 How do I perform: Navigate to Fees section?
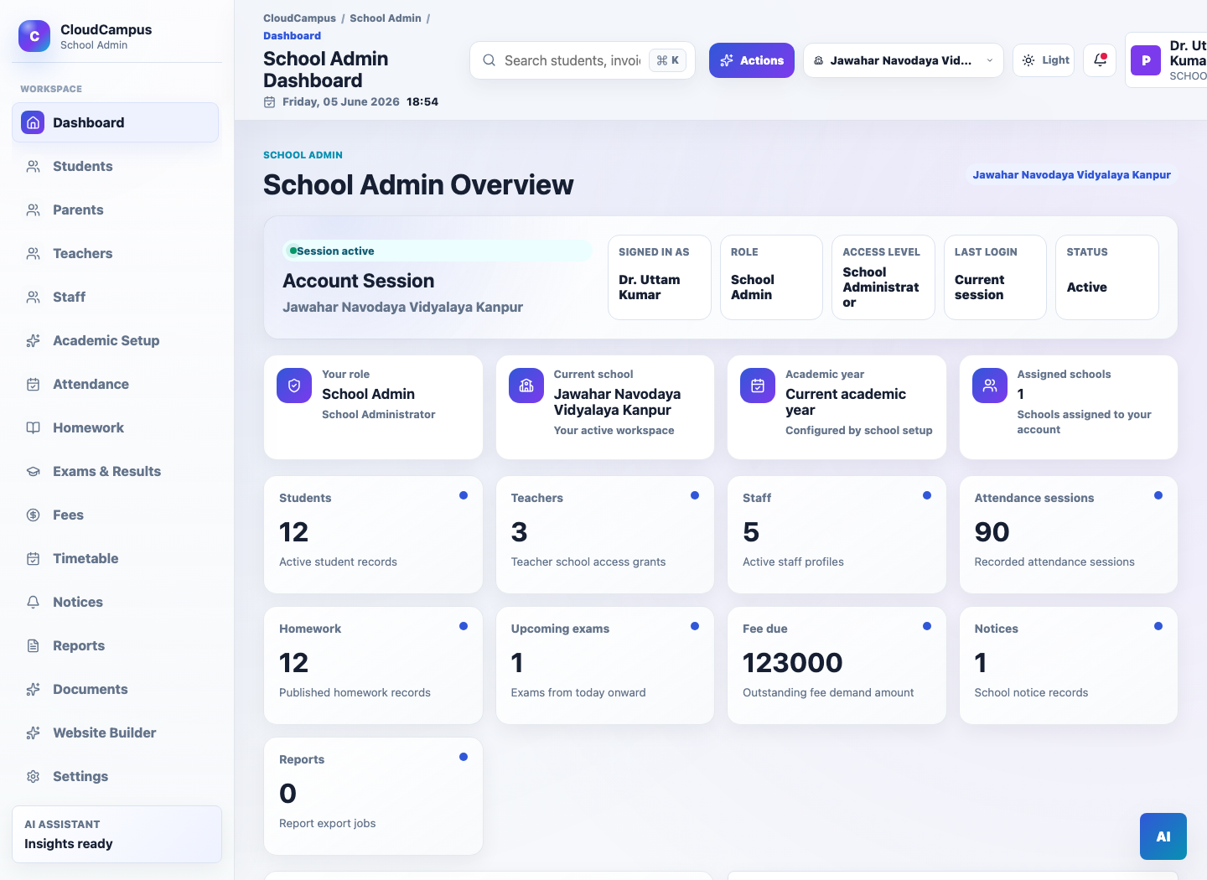[x=116, y=515]
